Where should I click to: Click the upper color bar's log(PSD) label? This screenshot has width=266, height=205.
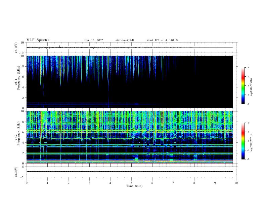pos(251,87)
